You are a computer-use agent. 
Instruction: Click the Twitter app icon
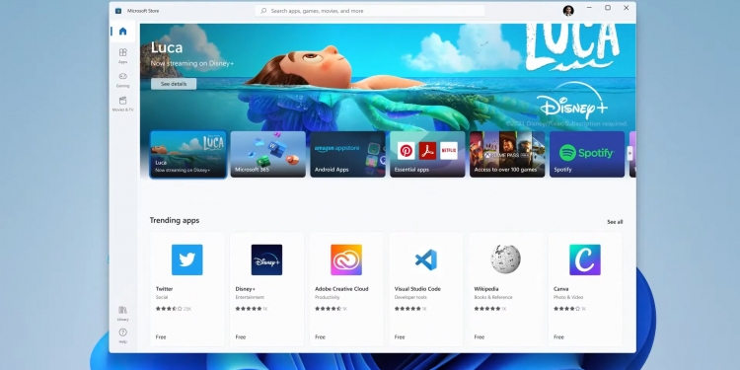click(186, 259)
